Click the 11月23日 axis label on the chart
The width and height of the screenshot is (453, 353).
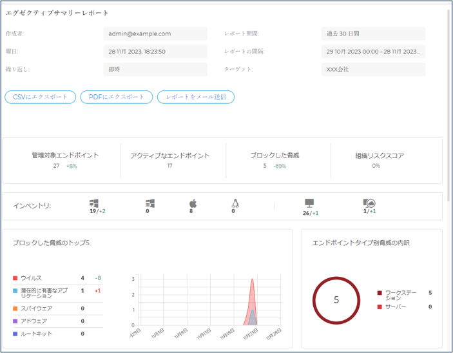tap(251, 334)
